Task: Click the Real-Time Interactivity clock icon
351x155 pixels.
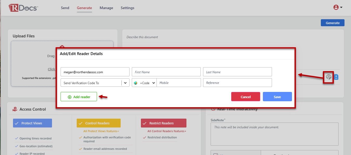Action: click(x=213, y=109)
